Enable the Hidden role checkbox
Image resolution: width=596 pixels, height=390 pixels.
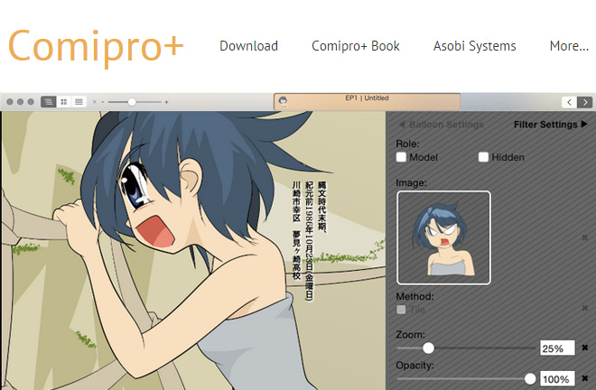pos(483,157)
